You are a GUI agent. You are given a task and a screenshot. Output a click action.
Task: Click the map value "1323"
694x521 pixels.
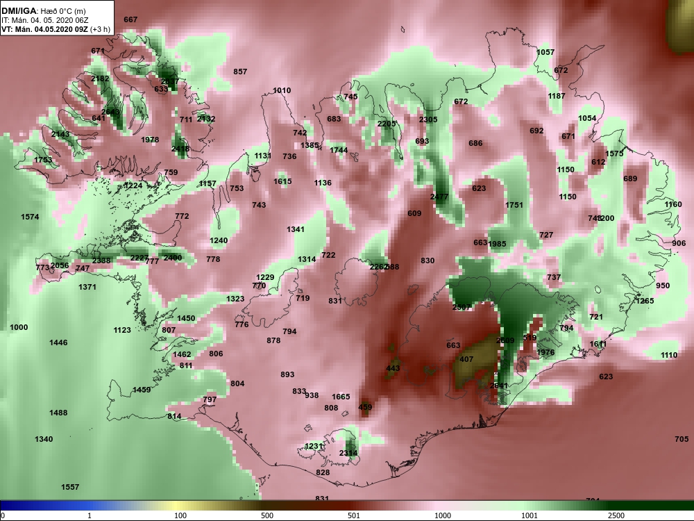(x=235, y=299)
